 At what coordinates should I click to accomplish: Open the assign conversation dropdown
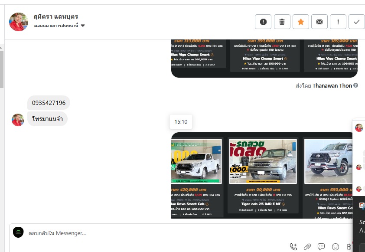[59, 26]
